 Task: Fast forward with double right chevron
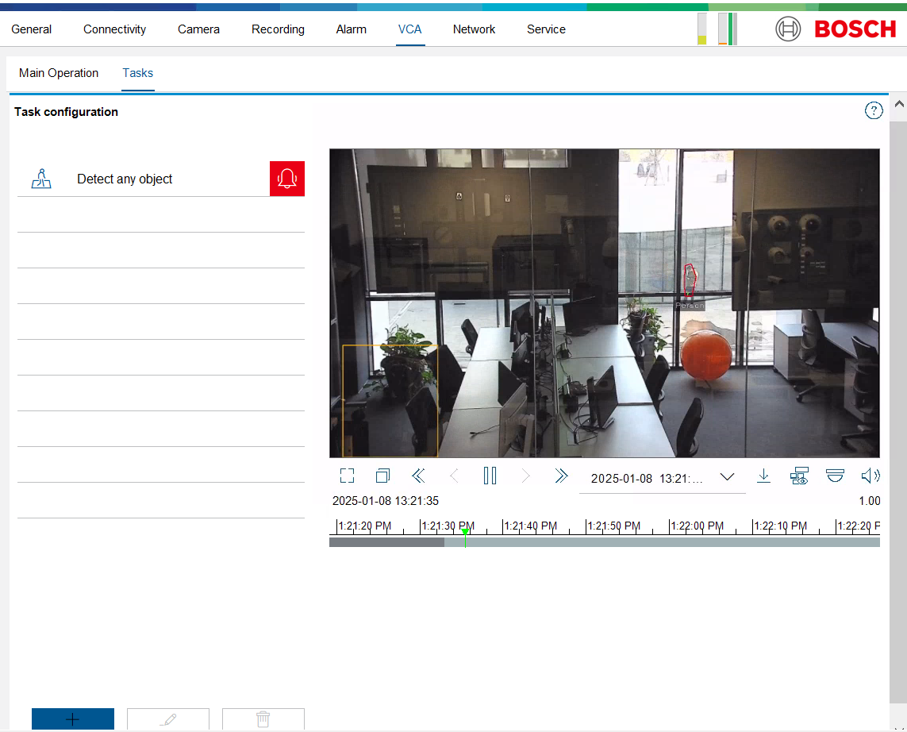click(x=561, y=476)
